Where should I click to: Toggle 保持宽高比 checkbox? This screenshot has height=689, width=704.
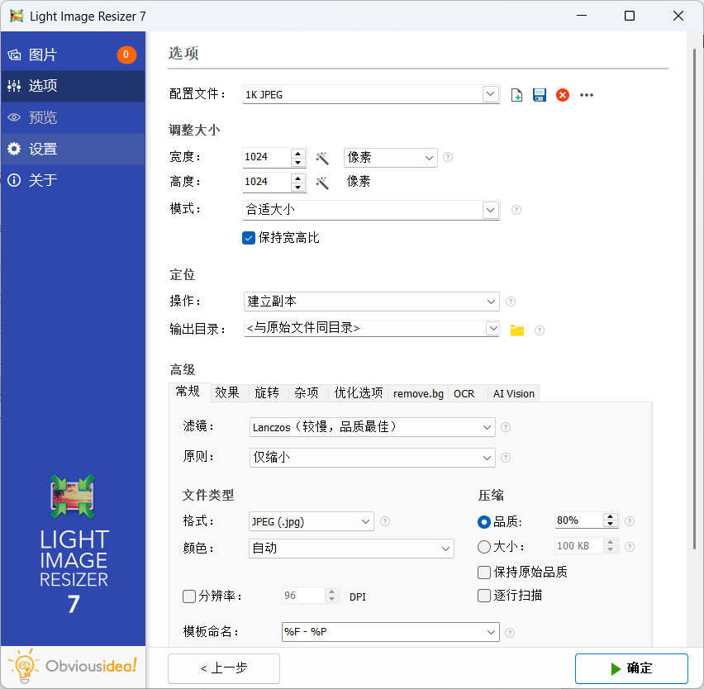click(248, 238)
